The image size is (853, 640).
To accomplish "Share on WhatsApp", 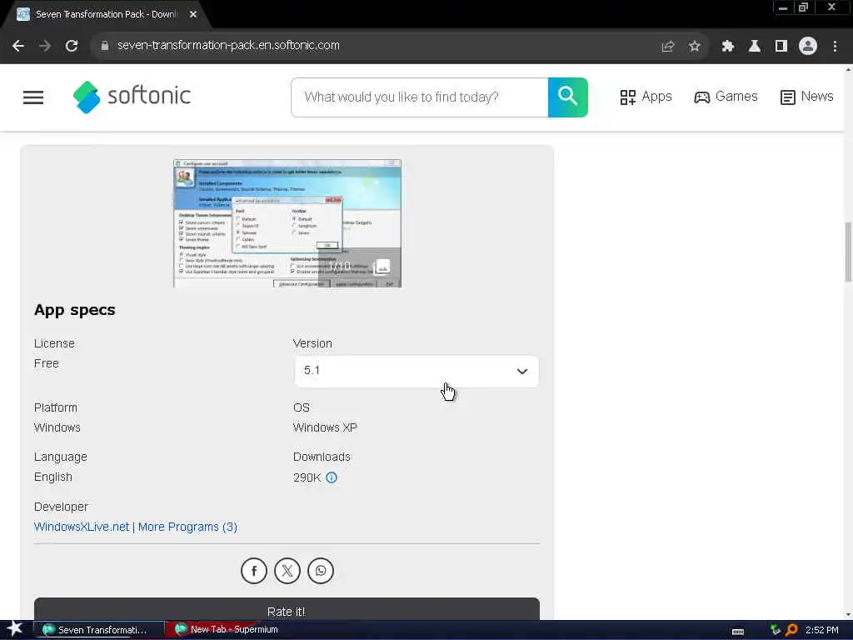I will 321,571.
